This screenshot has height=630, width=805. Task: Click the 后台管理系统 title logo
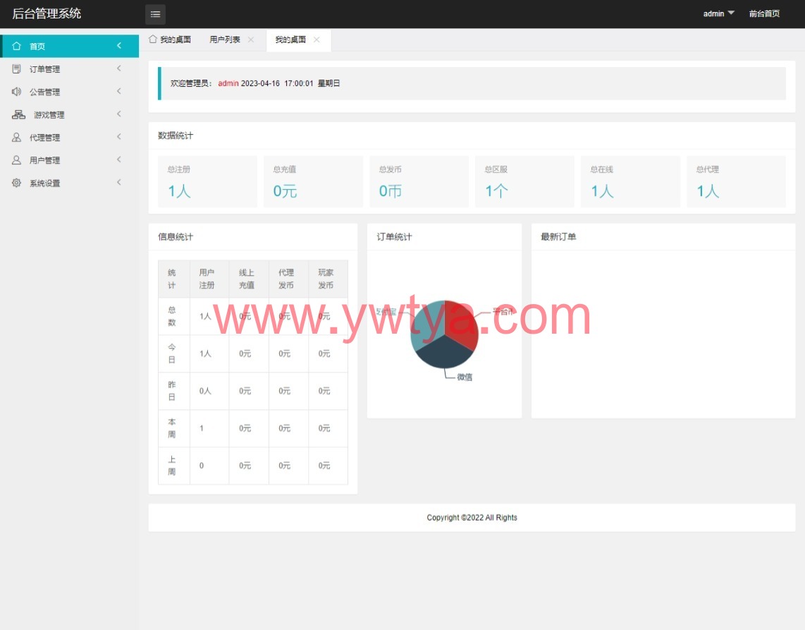pos(47,13)
